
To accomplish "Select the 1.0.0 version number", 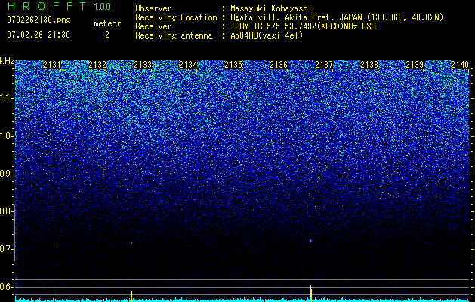I will 102,7.
